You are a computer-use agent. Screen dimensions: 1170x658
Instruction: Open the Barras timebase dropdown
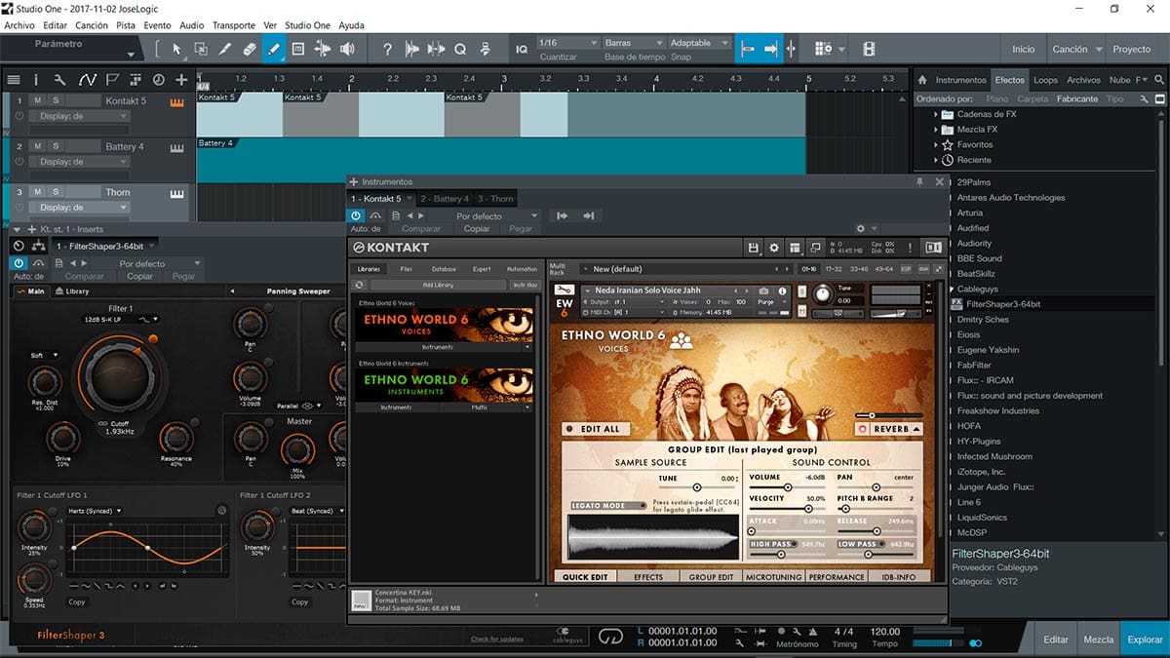coord(633,43)
